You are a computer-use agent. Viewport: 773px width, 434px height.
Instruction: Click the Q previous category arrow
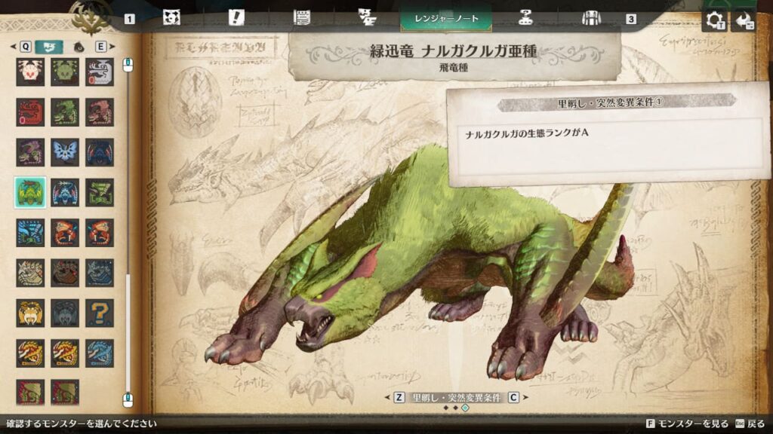tap(21, 47)
